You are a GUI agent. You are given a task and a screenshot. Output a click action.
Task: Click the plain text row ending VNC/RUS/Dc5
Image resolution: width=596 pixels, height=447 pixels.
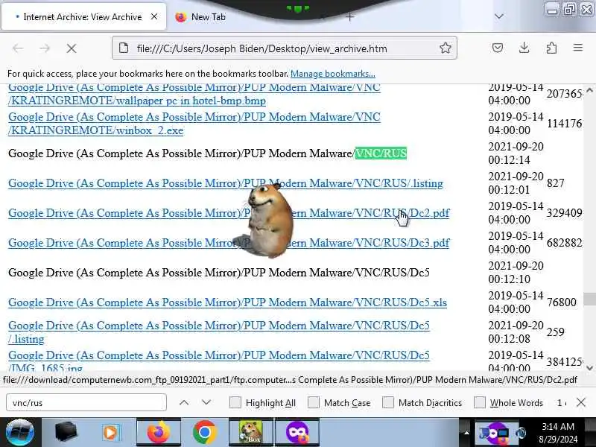[x=219, y=273]
